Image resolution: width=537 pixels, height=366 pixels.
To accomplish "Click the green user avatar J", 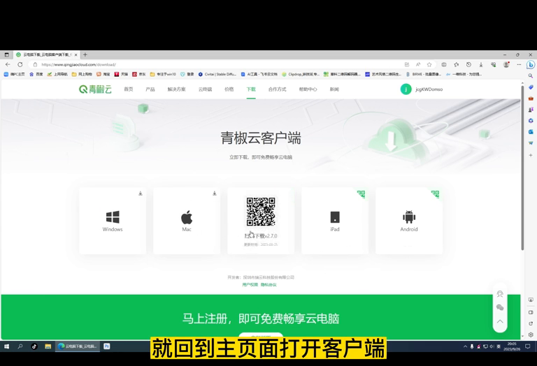I will coord(406,89).
